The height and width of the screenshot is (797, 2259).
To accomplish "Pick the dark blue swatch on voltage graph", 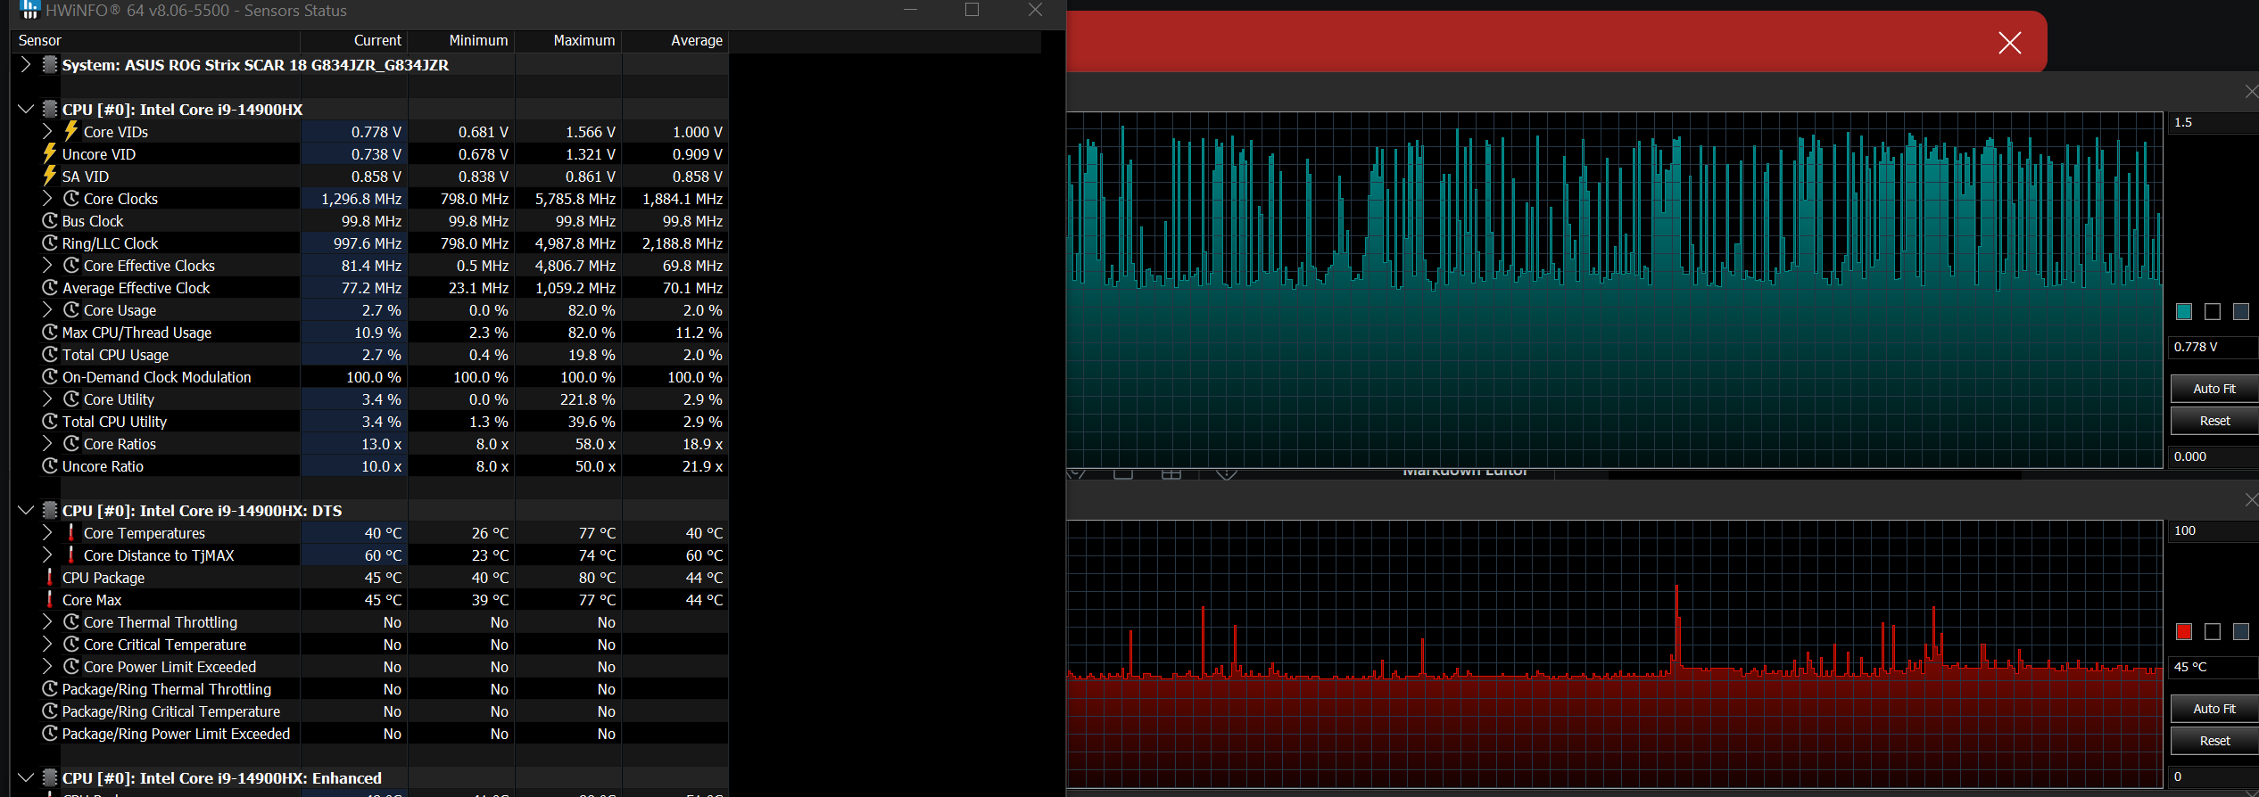I will (2241, 311).
